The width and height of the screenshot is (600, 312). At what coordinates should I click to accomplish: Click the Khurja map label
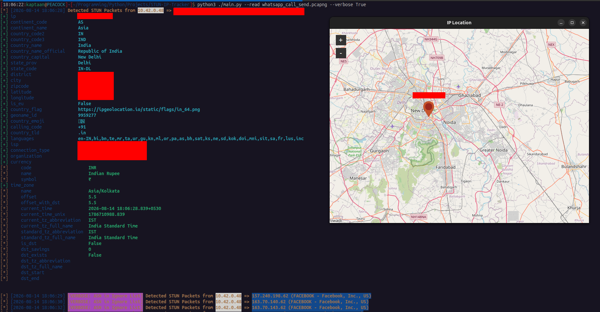click(x=574, y=208)
